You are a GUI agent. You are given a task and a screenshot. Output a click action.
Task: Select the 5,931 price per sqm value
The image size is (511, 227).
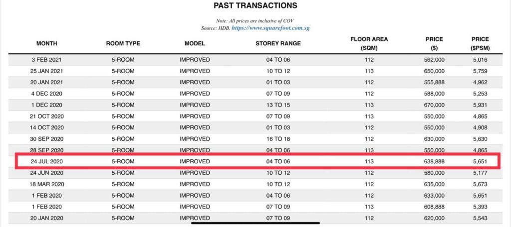[480, 105]
